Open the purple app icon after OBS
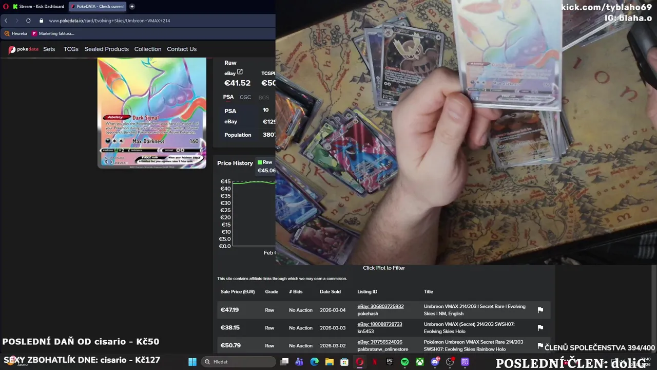 coord(465,362)
